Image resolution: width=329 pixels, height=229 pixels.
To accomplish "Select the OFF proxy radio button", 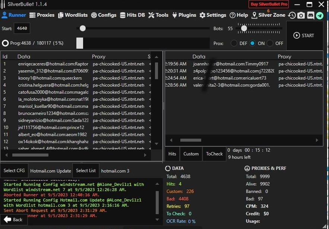I will 270,43.
